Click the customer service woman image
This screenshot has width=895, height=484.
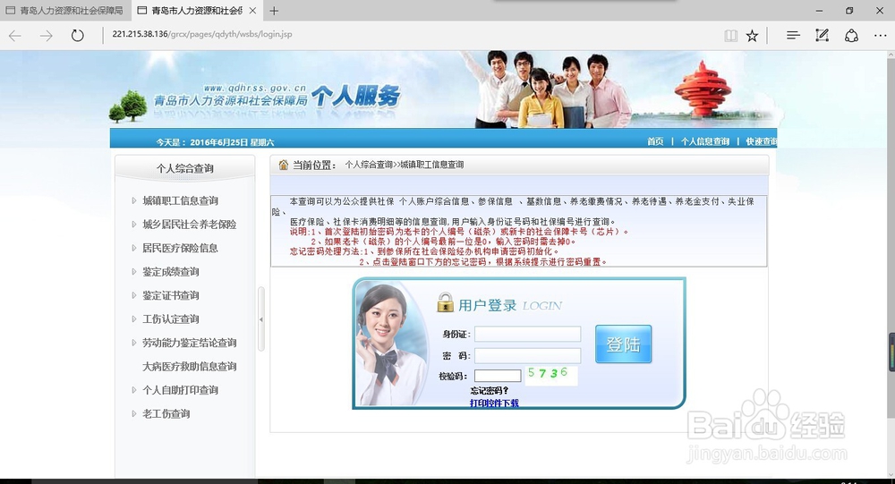click(390, 344)
